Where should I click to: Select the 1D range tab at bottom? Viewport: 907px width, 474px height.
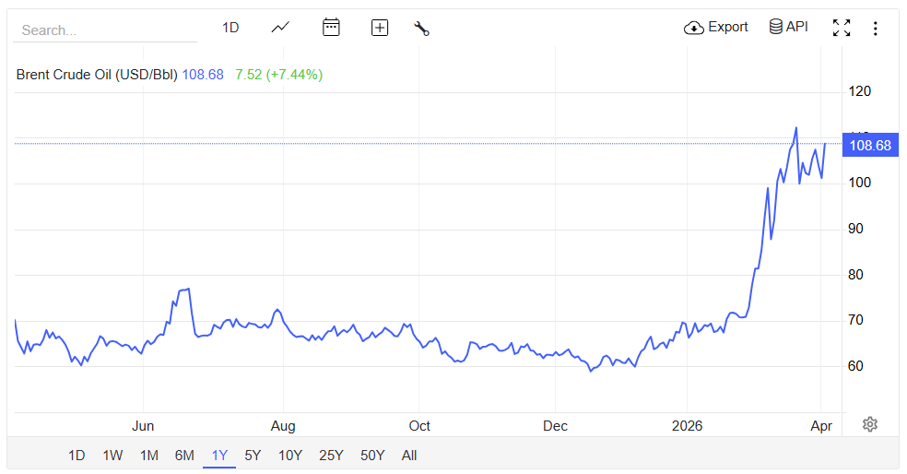point(77,456)
